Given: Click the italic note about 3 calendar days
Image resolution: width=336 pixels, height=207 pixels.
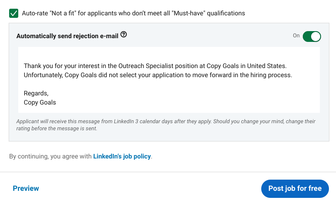Looking at the screenshot, I should [x=166, y=125].
